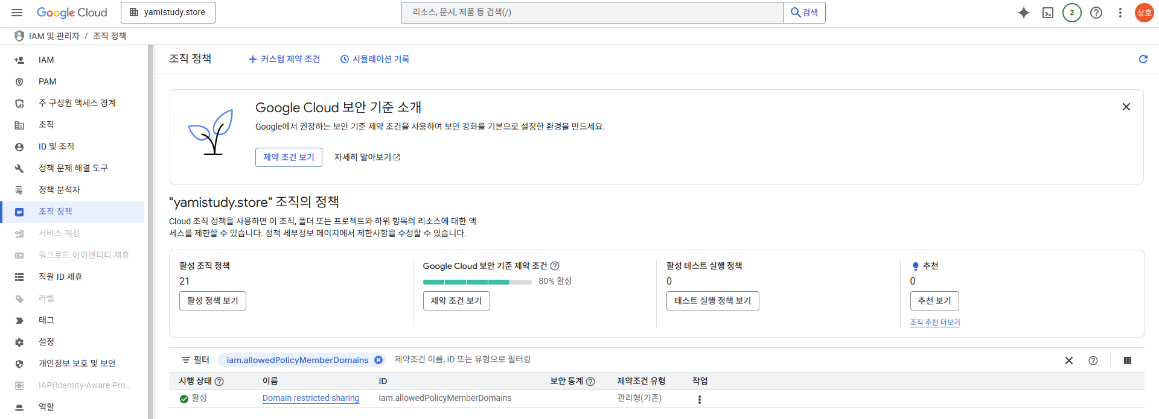Open 조직 추천 더보기 link
Viewport: 1159px width, 419px height.
[935, 323]
